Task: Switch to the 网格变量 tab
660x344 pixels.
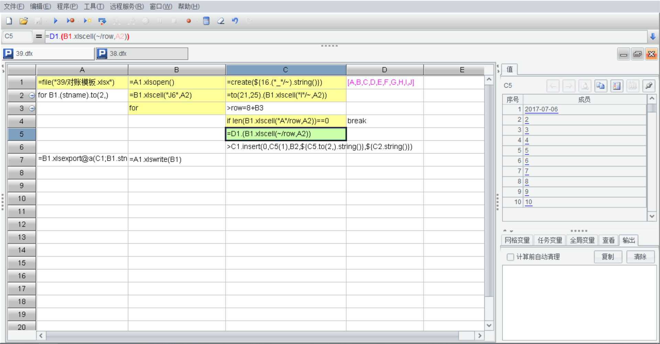Action: click(517, 240)
